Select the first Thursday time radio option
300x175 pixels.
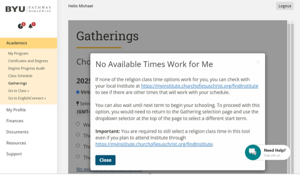78,135
